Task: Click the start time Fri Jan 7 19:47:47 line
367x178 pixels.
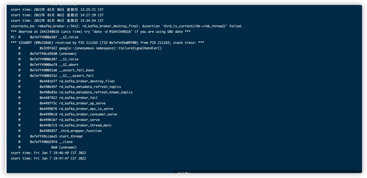Action: (48, 158)
